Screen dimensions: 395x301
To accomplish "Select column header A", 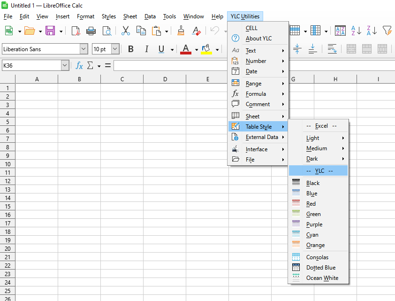I will [x=37, y=79].
